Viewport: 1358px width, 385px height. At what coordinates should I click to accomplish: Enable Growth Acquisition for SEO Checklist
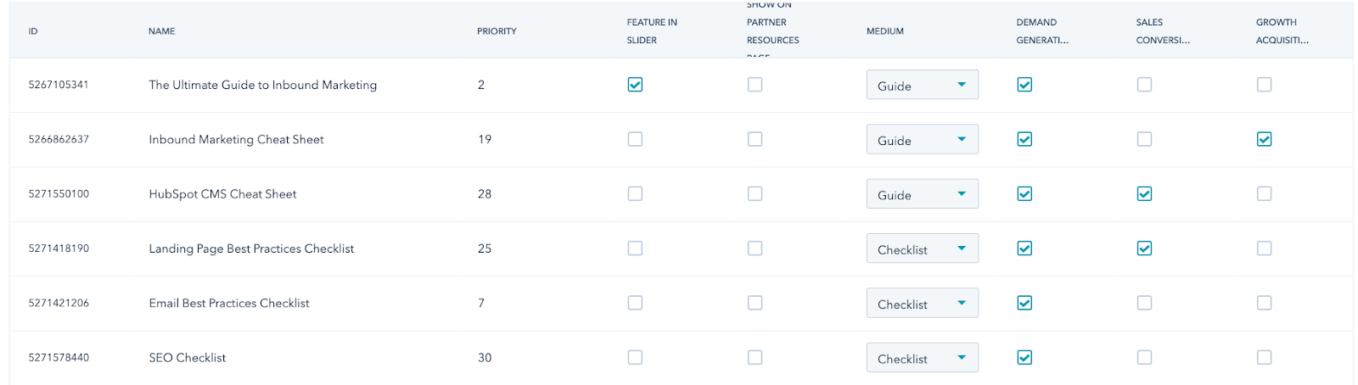coord(1265,358)
